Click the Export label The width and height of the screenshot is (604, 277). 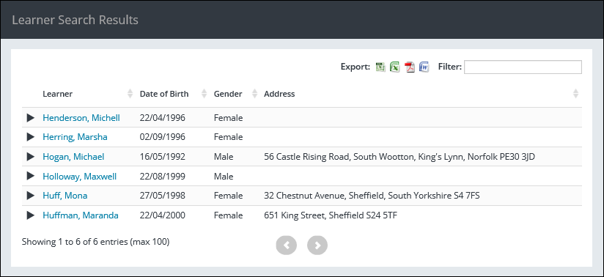click(x=356, y=67)
